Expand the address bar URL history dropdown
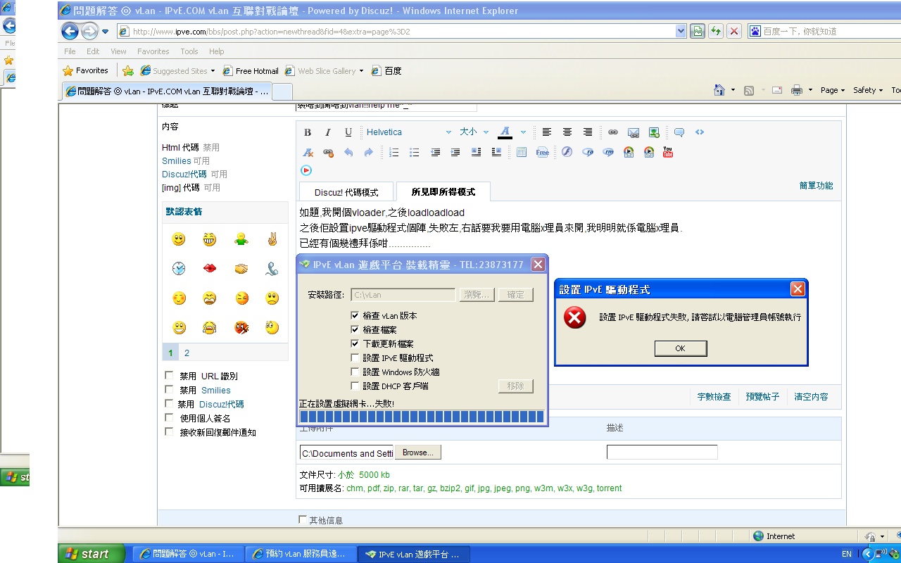The width and height of the screenshot is (901, 563). click(x=681, y=31)
